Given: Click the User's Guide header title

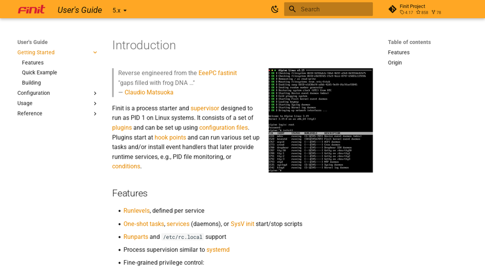Looking at the screenshot, I should point(80,10).
